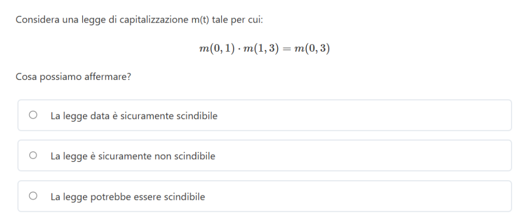The width and height of the screenshot is (529, 218).
Task: Choose the "sicuramente non scindibile" radio button
Action: tap(33, 155)
